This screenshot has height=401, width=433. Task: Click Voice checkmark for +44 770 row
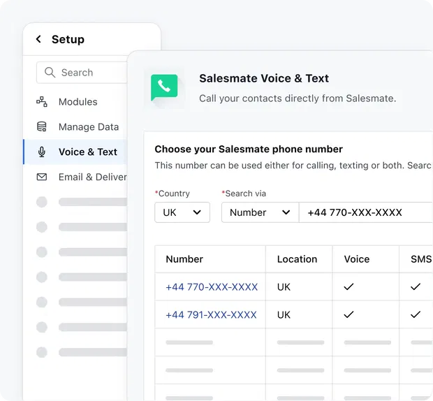point(348,286)
